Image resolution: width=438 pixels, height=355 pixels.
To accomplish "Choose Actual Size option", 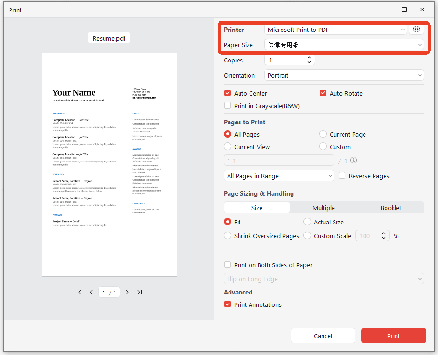I will coord(307,222).
